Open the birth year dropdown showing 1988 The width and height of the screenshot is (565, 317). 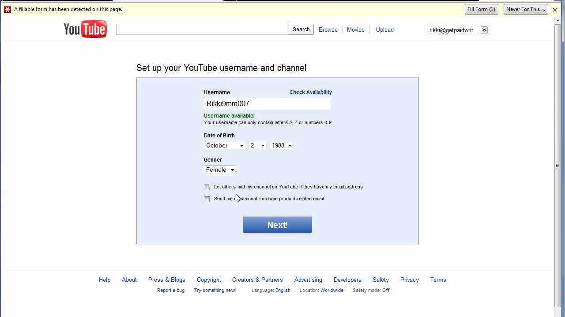282,145
